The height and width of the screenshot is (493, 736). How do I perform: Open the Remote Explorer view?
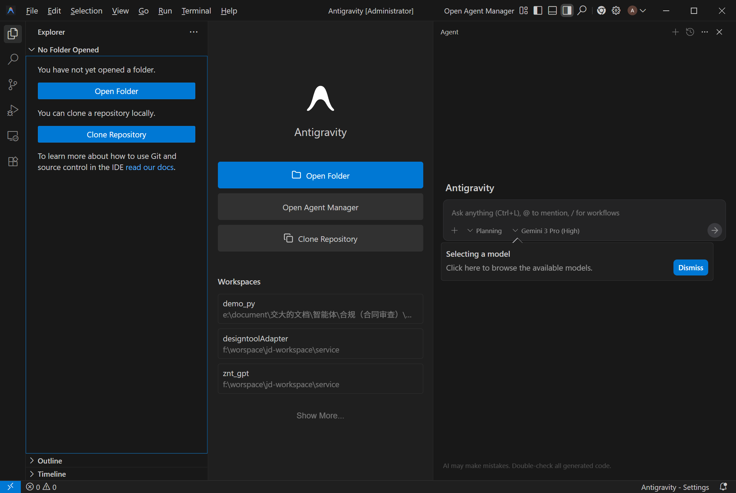[13, 136]
